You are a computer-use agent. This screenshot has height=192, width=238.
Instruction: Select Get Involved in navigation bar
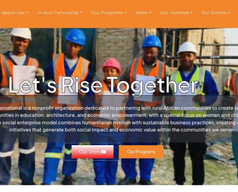pos(174,13)
